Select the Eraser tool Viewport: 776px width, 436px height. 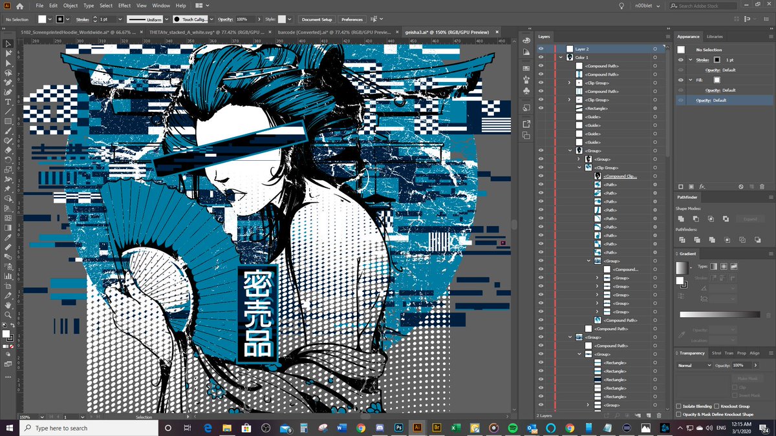point(8,150)
